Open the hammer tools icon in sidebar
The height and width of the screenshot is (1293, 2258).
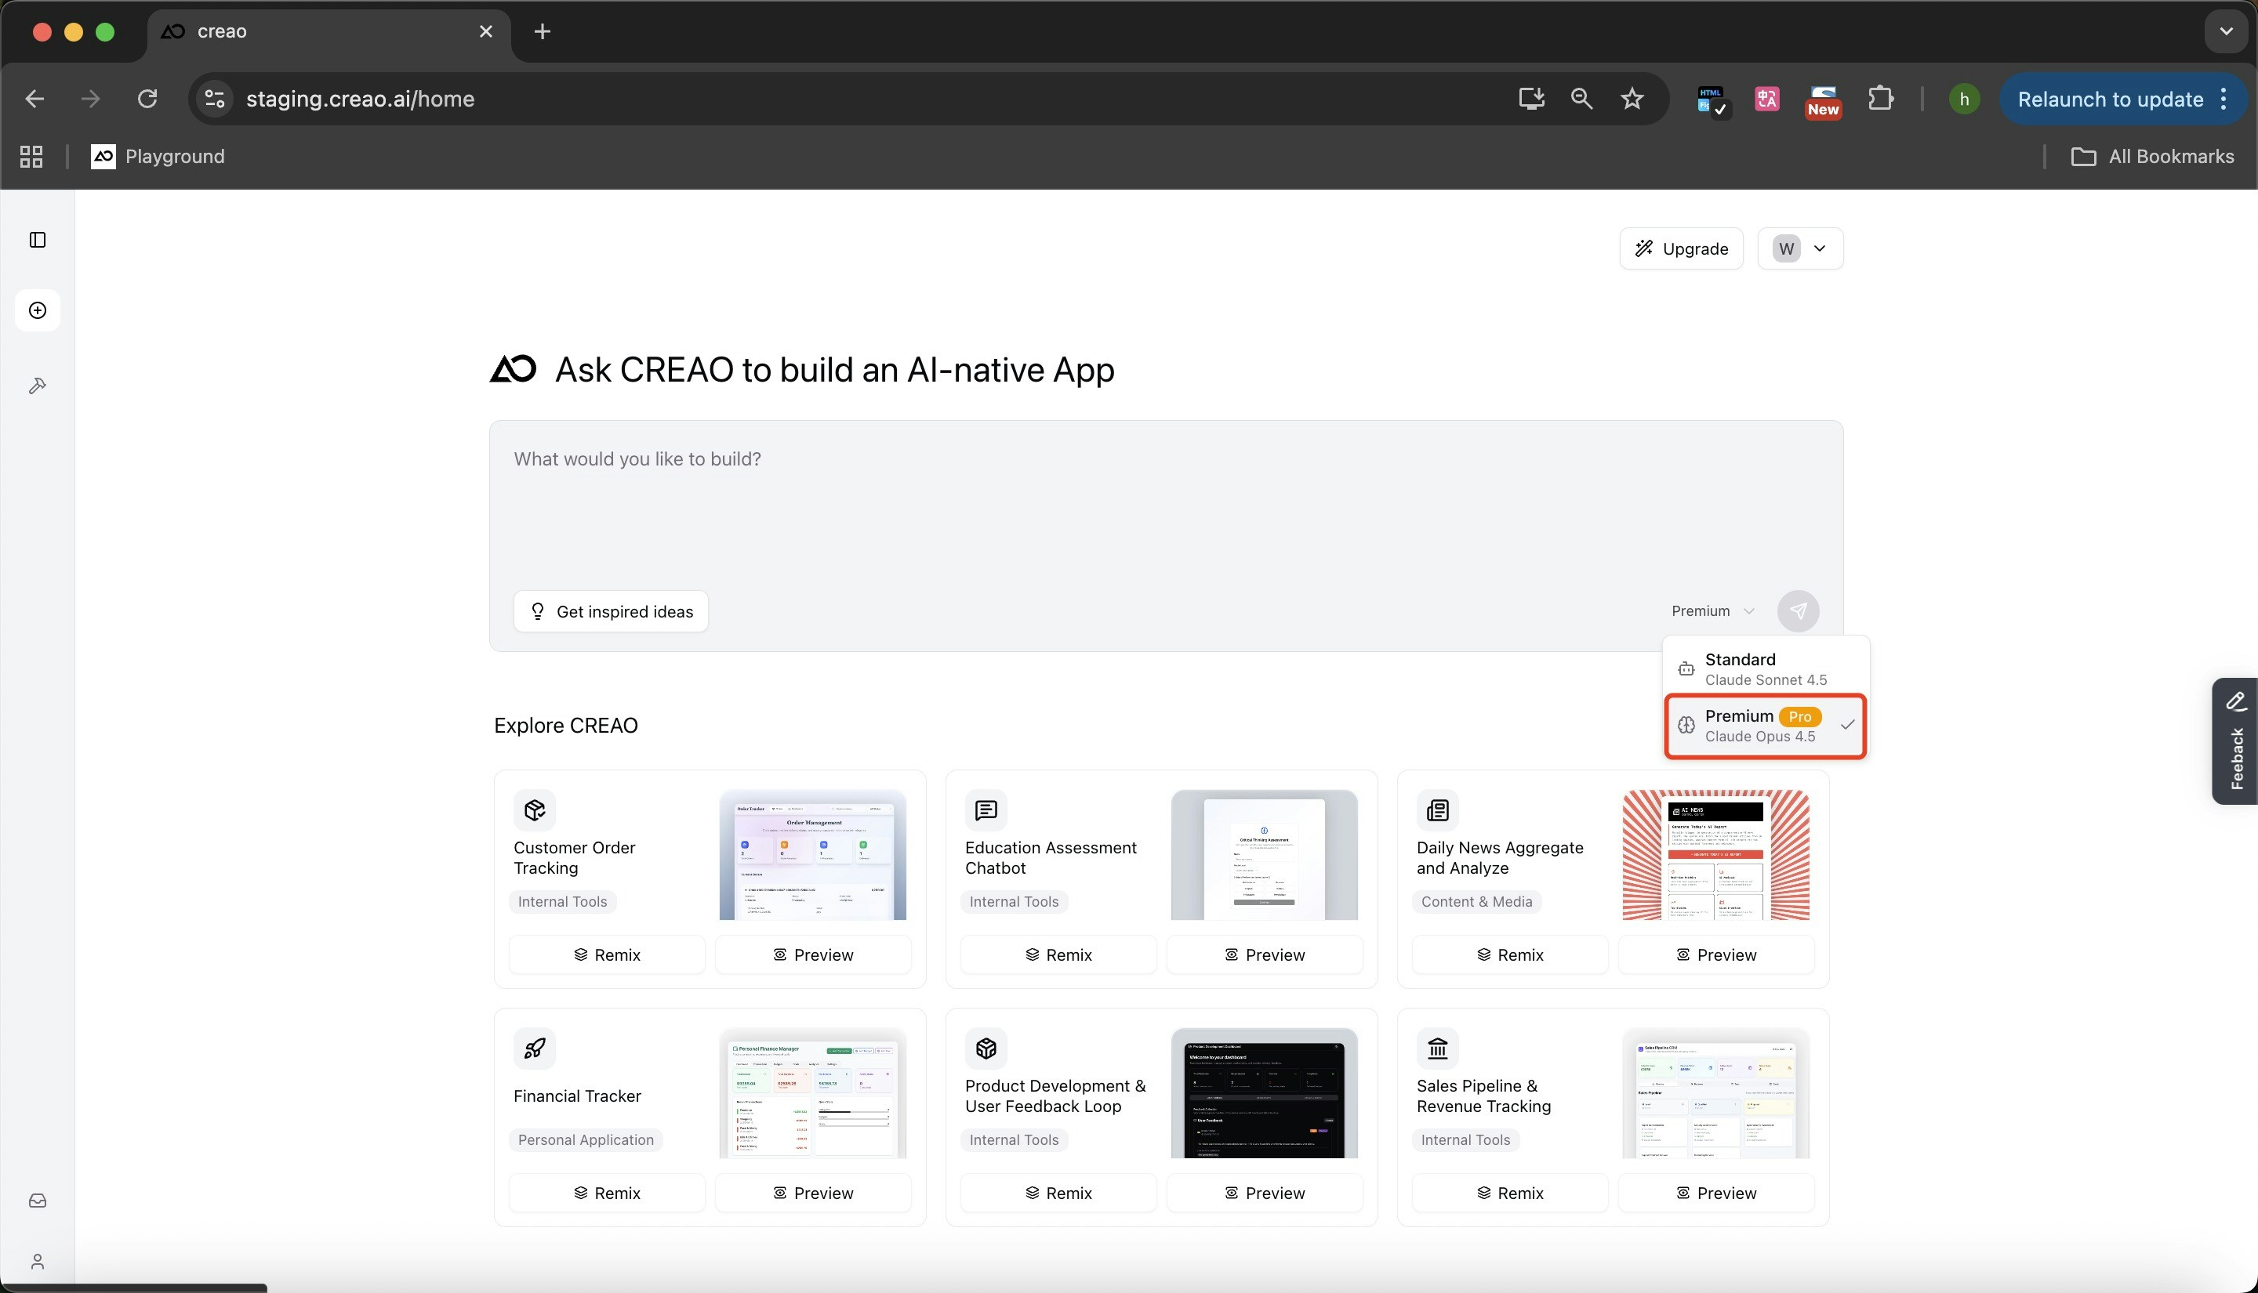[38, 386]
